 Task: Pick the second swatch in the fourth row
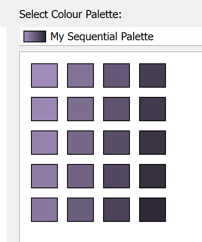(80, 176)
